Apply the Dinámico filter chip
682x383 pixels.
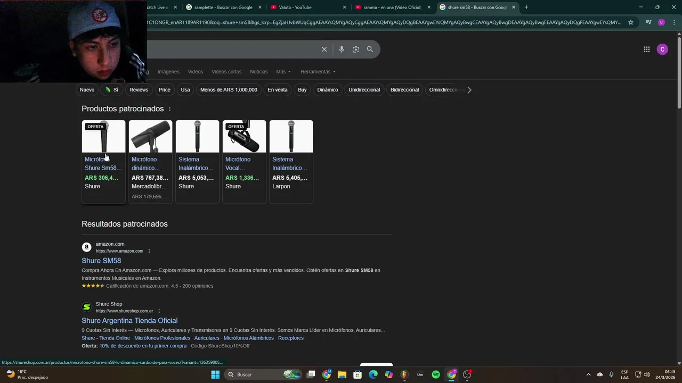point(328,90)
